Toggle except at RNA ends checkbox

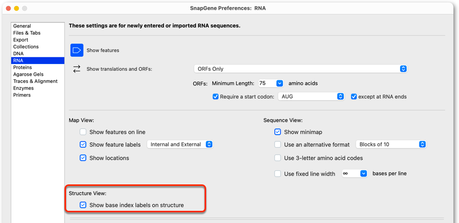[354, 97]
